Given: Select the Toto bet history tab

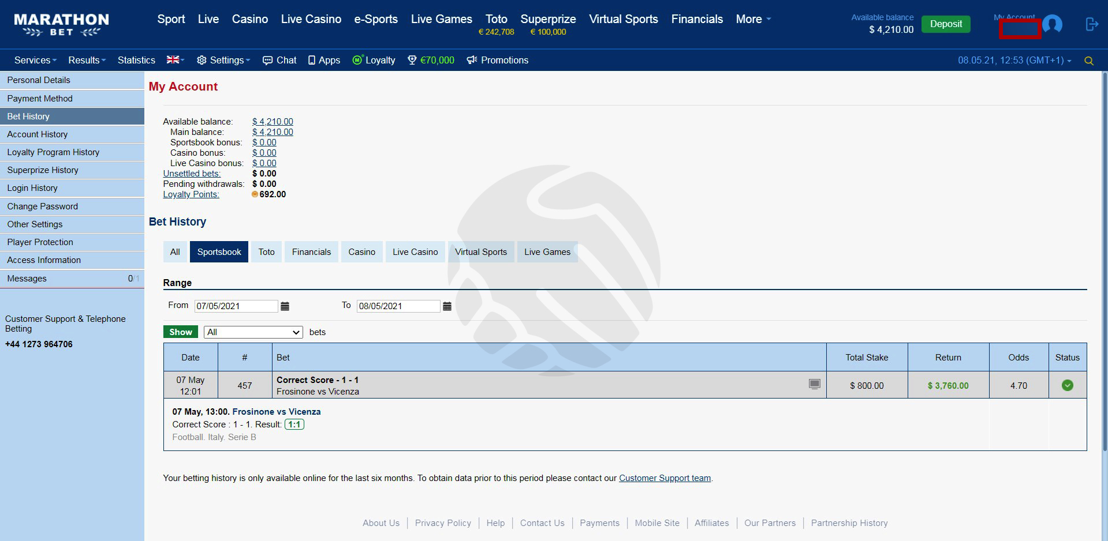Looking at the screenshot, I should coord(267,252).
